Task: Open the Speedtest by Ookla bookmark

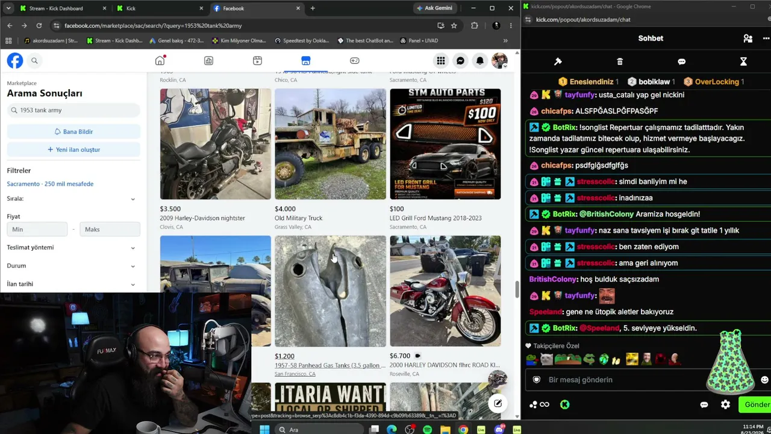Action: tap(302, 41)
